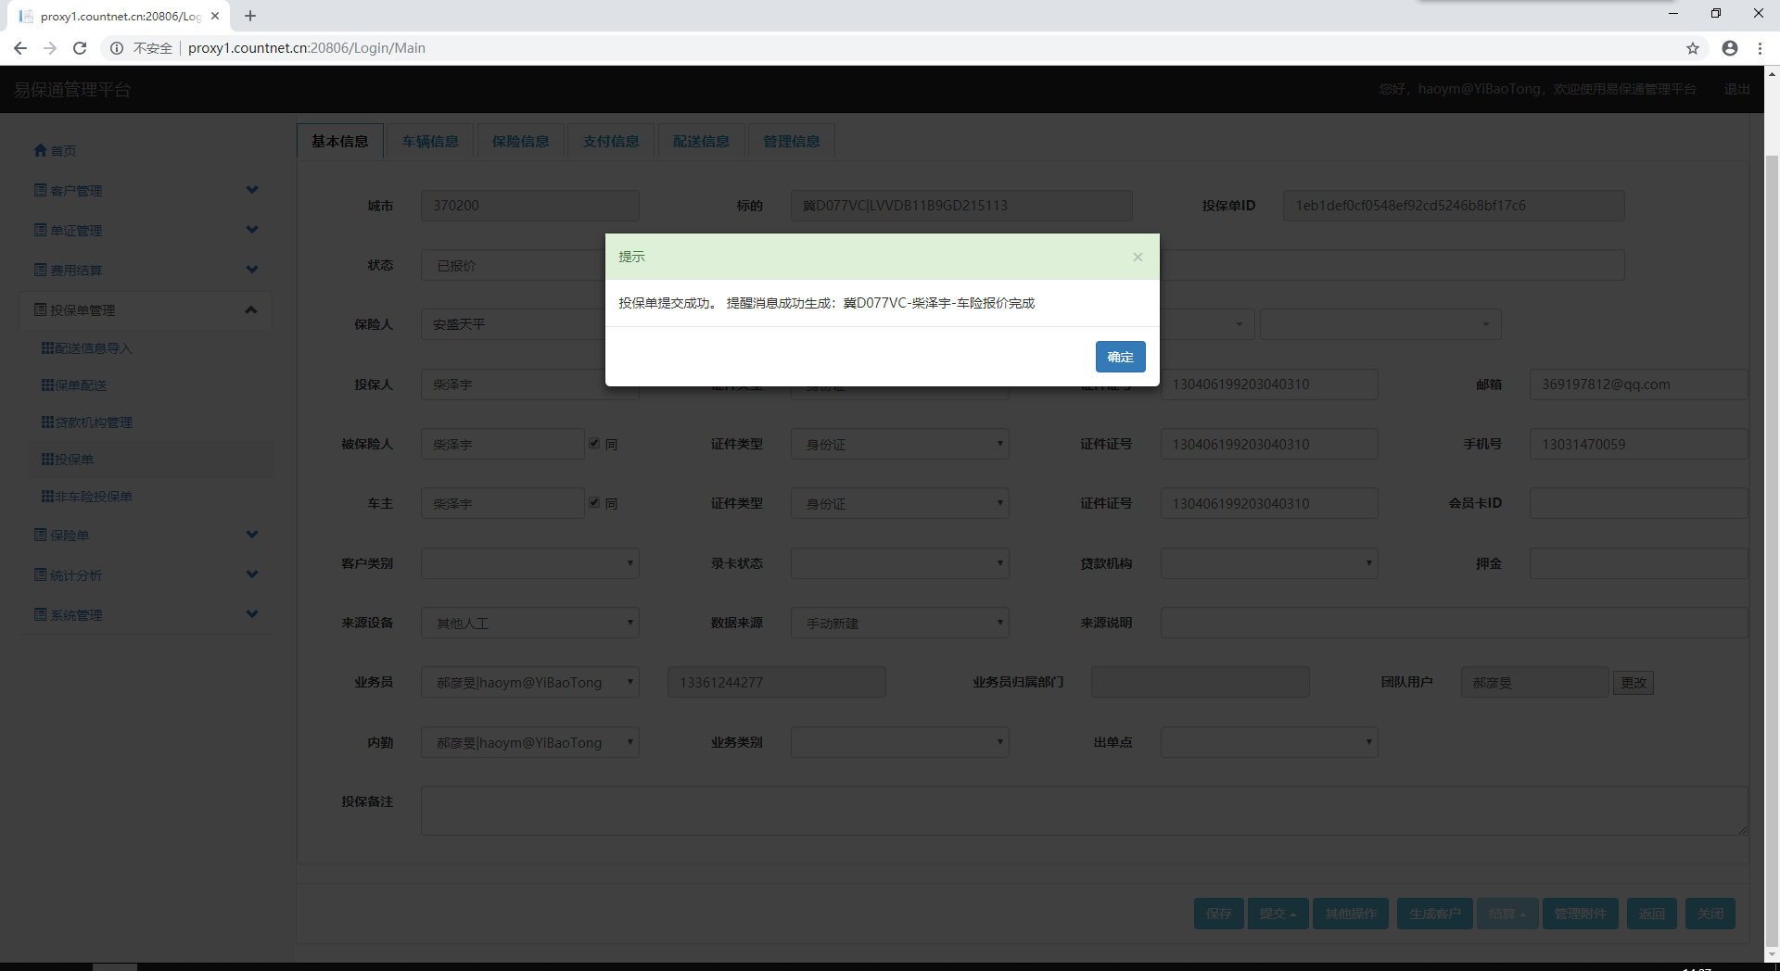Expand the 保险单 sidebar menu
The width and height of the screenshot is (1780, 971).
146,535
